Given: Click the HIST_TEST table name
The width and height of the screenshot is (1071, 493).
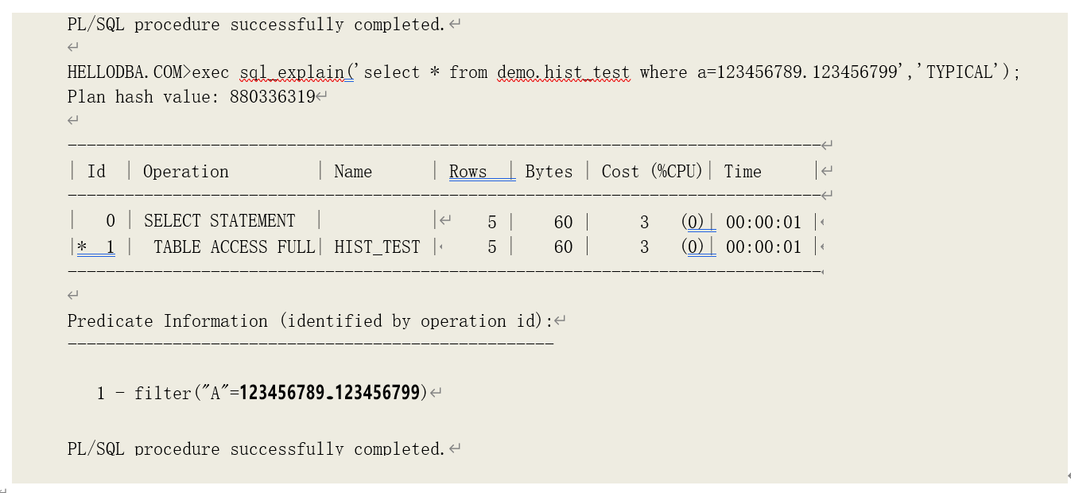Looking at the screenshot, I should point(377,247).
